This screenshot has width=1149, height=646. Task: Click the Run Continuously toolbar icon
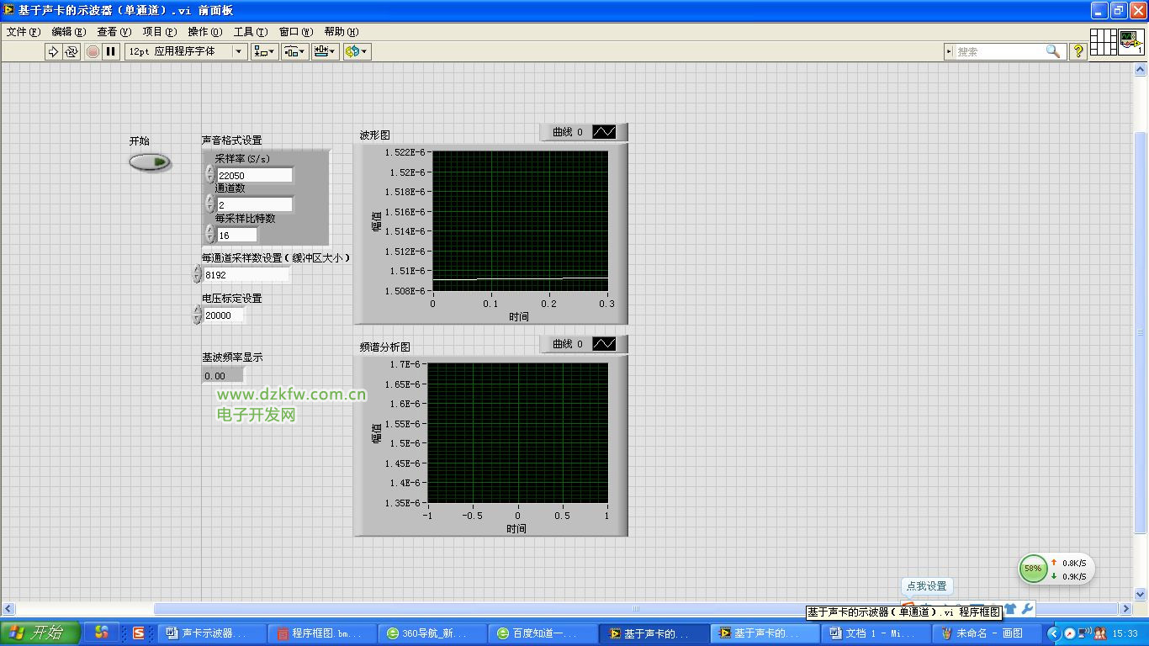71,51
